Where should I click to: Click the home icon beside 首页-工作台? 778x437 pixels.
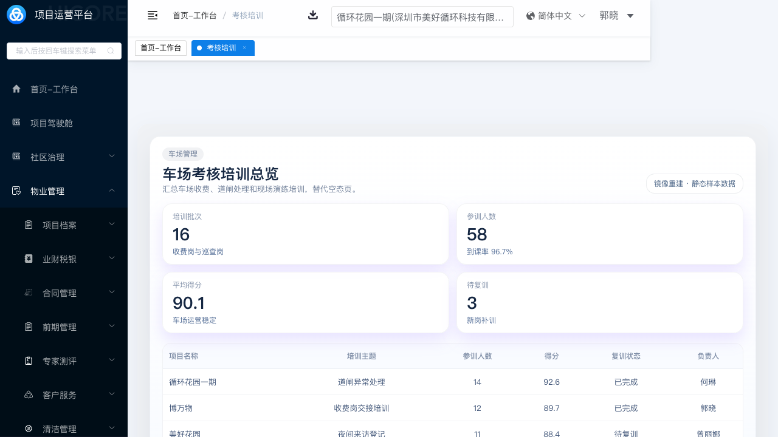16,89
